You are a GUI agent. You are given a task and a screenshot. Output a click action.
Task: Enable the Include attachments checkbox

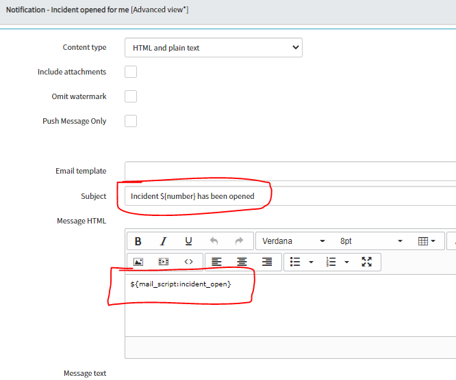pos(131,72)
